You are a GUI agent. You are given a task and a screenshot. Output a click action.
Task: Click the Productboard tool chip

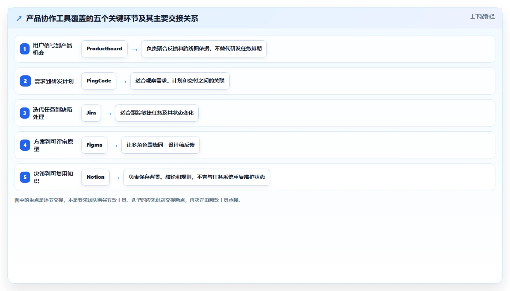(x=104, y=49)
